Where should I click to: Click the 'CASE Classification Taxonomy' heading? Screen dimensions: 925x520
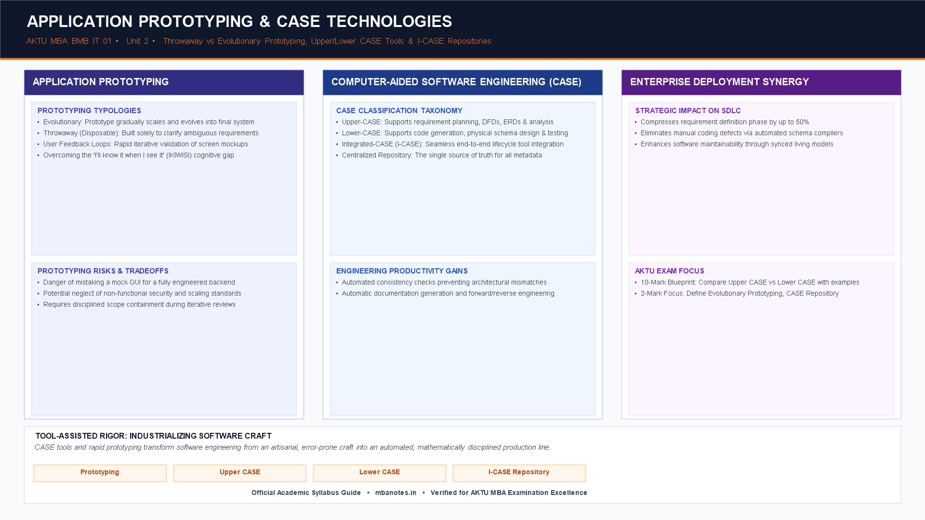tap(399, 111)
